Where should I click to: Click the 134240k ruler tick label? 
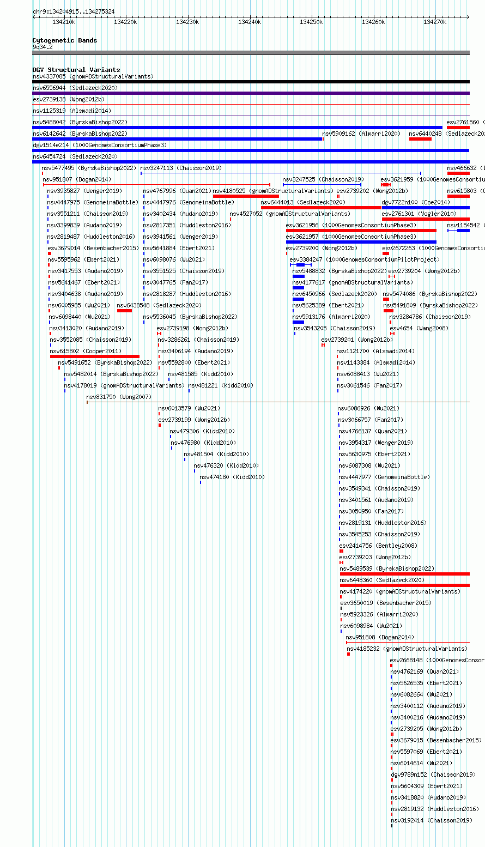tap(250, 22)
